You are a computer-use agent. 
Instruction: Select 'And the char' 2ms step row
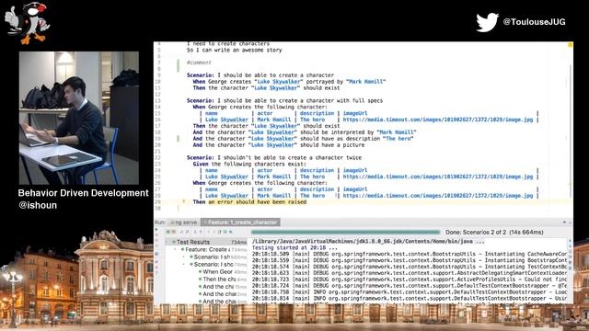(206, 294)
